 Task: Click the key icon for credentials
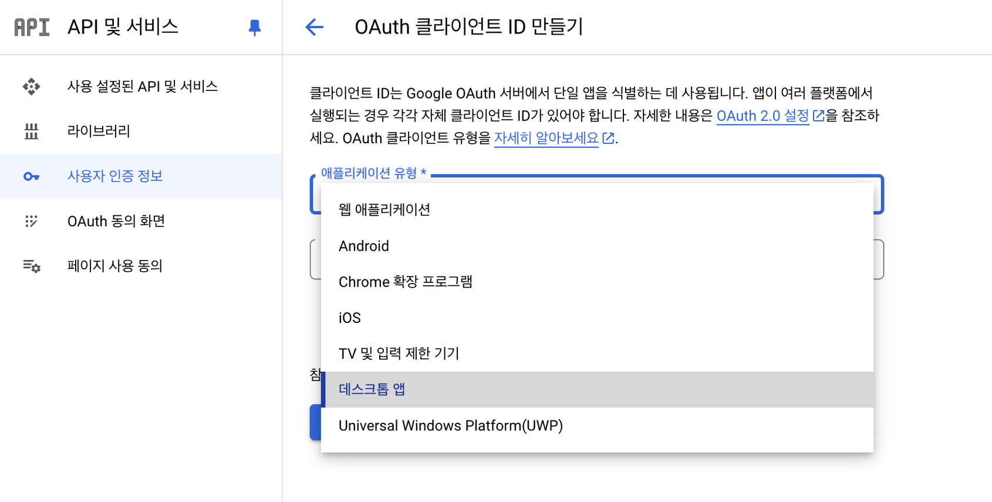coord(32,176)
